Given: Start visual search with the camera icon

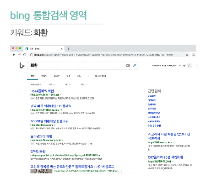Looking at the screenshot, I should click(x=128, y=65).
